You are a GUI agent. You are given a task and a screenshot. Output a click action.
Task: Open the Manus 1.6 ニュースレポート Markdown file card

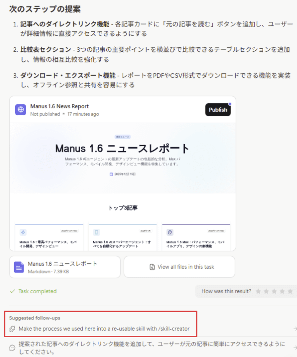pyautogui.click(x=65, y=267)
